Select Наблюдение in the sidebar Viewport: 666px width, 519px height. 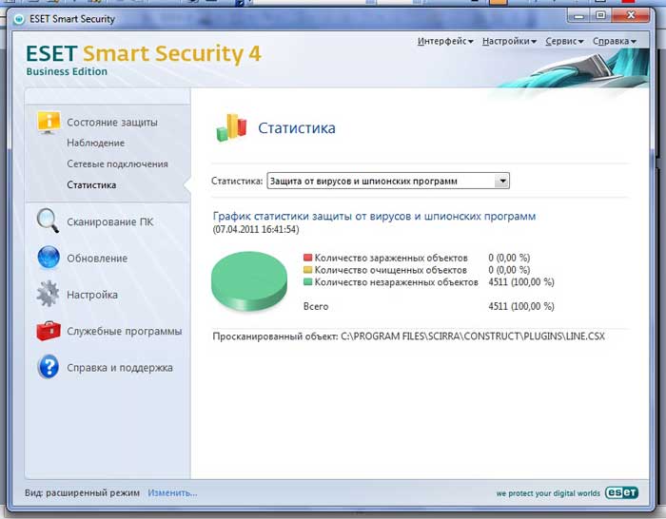pos(95,143)
